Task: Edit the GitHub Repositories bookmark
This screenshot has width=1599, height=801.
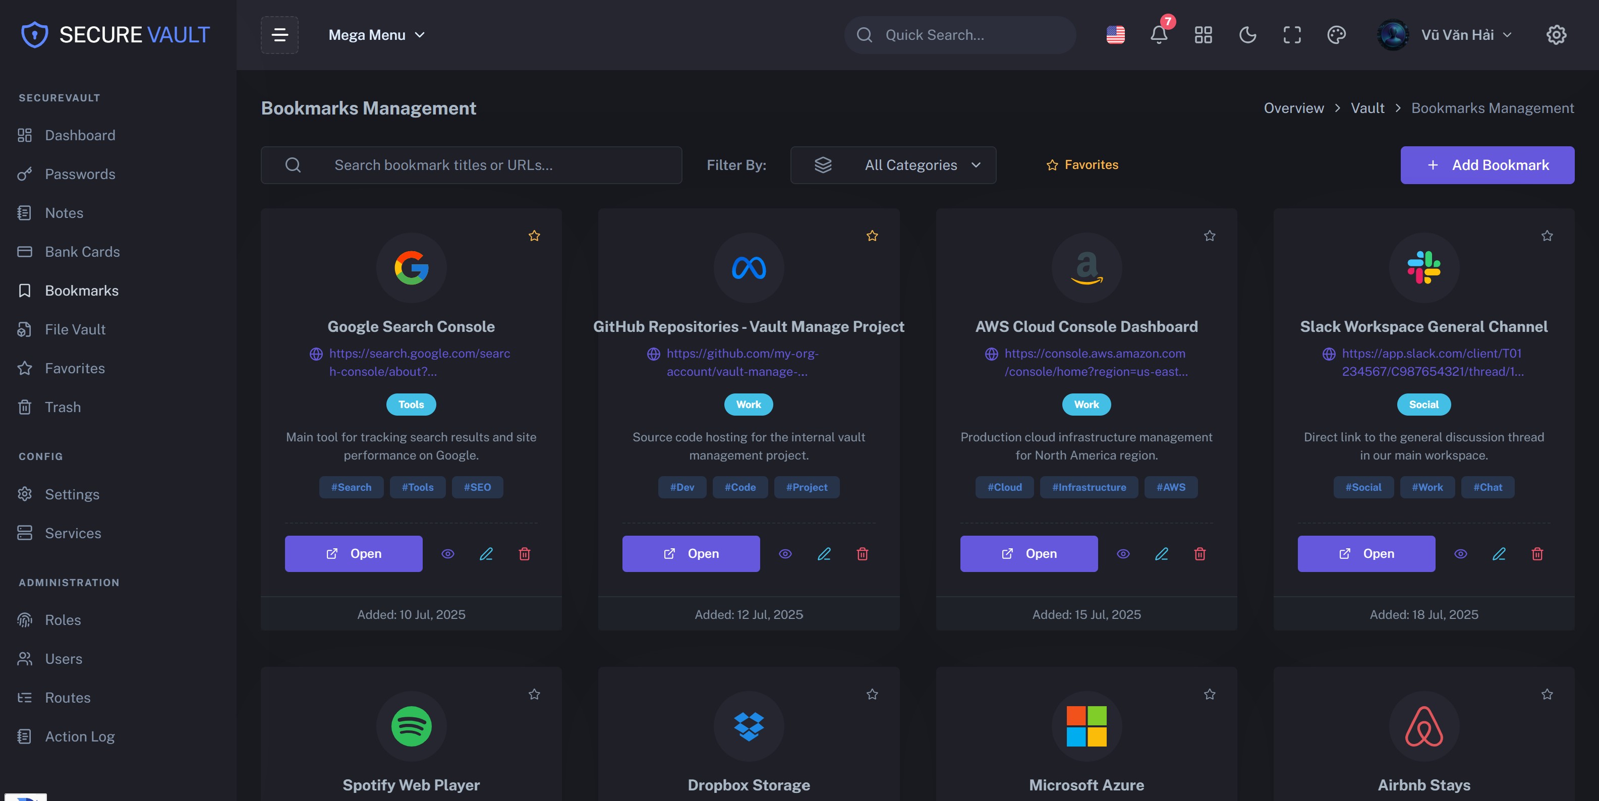Action: point(824,553)
